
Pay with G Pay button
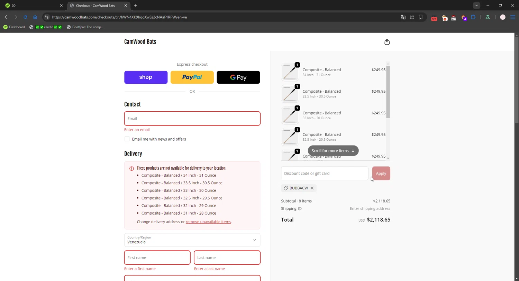238,77
